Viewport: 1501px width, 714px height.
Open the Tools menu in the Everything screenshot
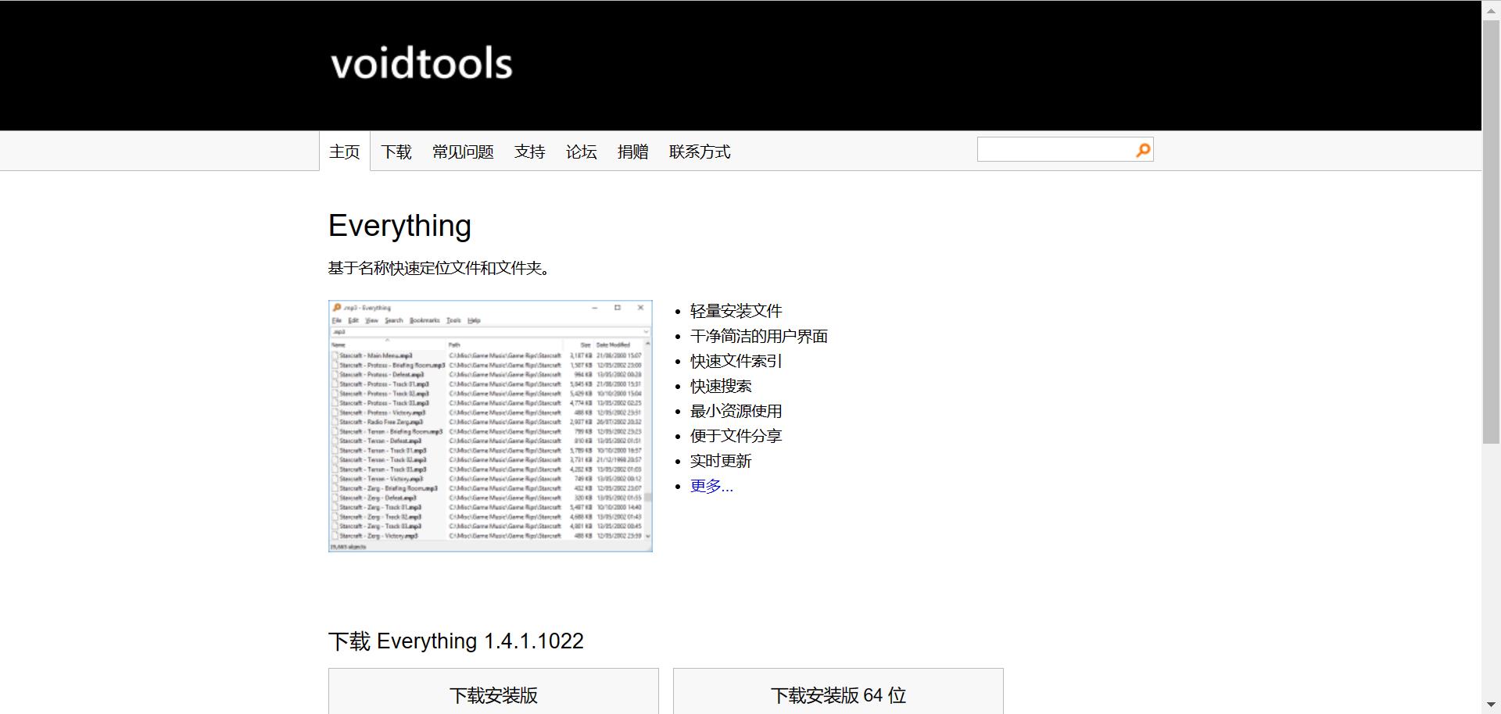[453, 320]
